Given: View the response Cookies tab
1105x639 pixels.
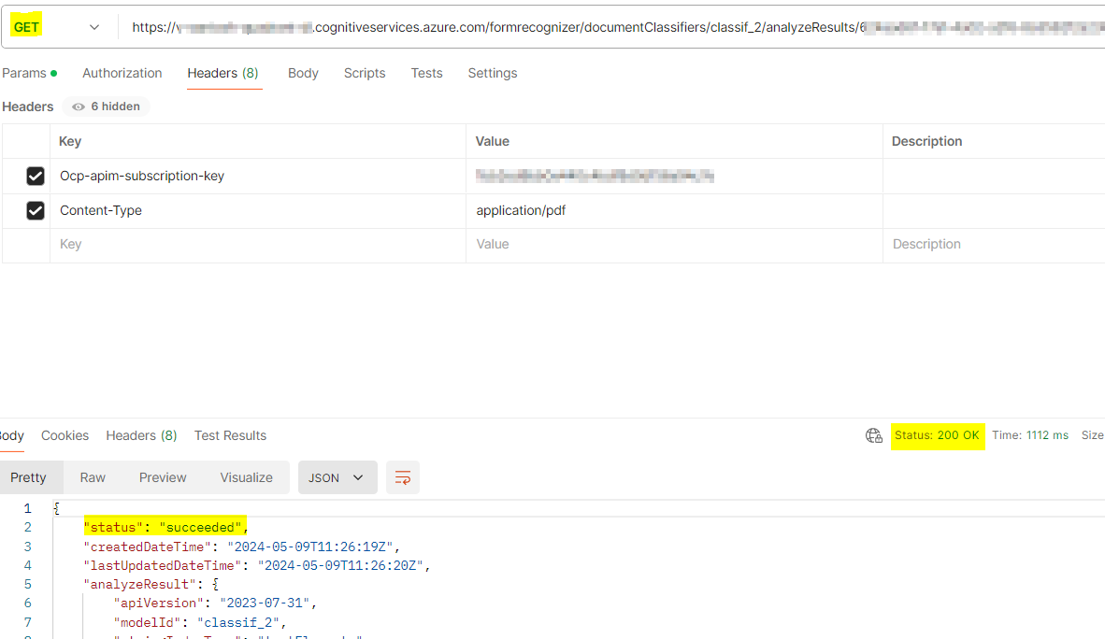Looking at the screenshot, I should (x=65, y=435).
